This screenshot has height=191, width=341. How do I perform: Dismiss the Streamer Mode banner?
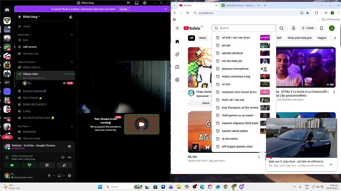[166, 9]
